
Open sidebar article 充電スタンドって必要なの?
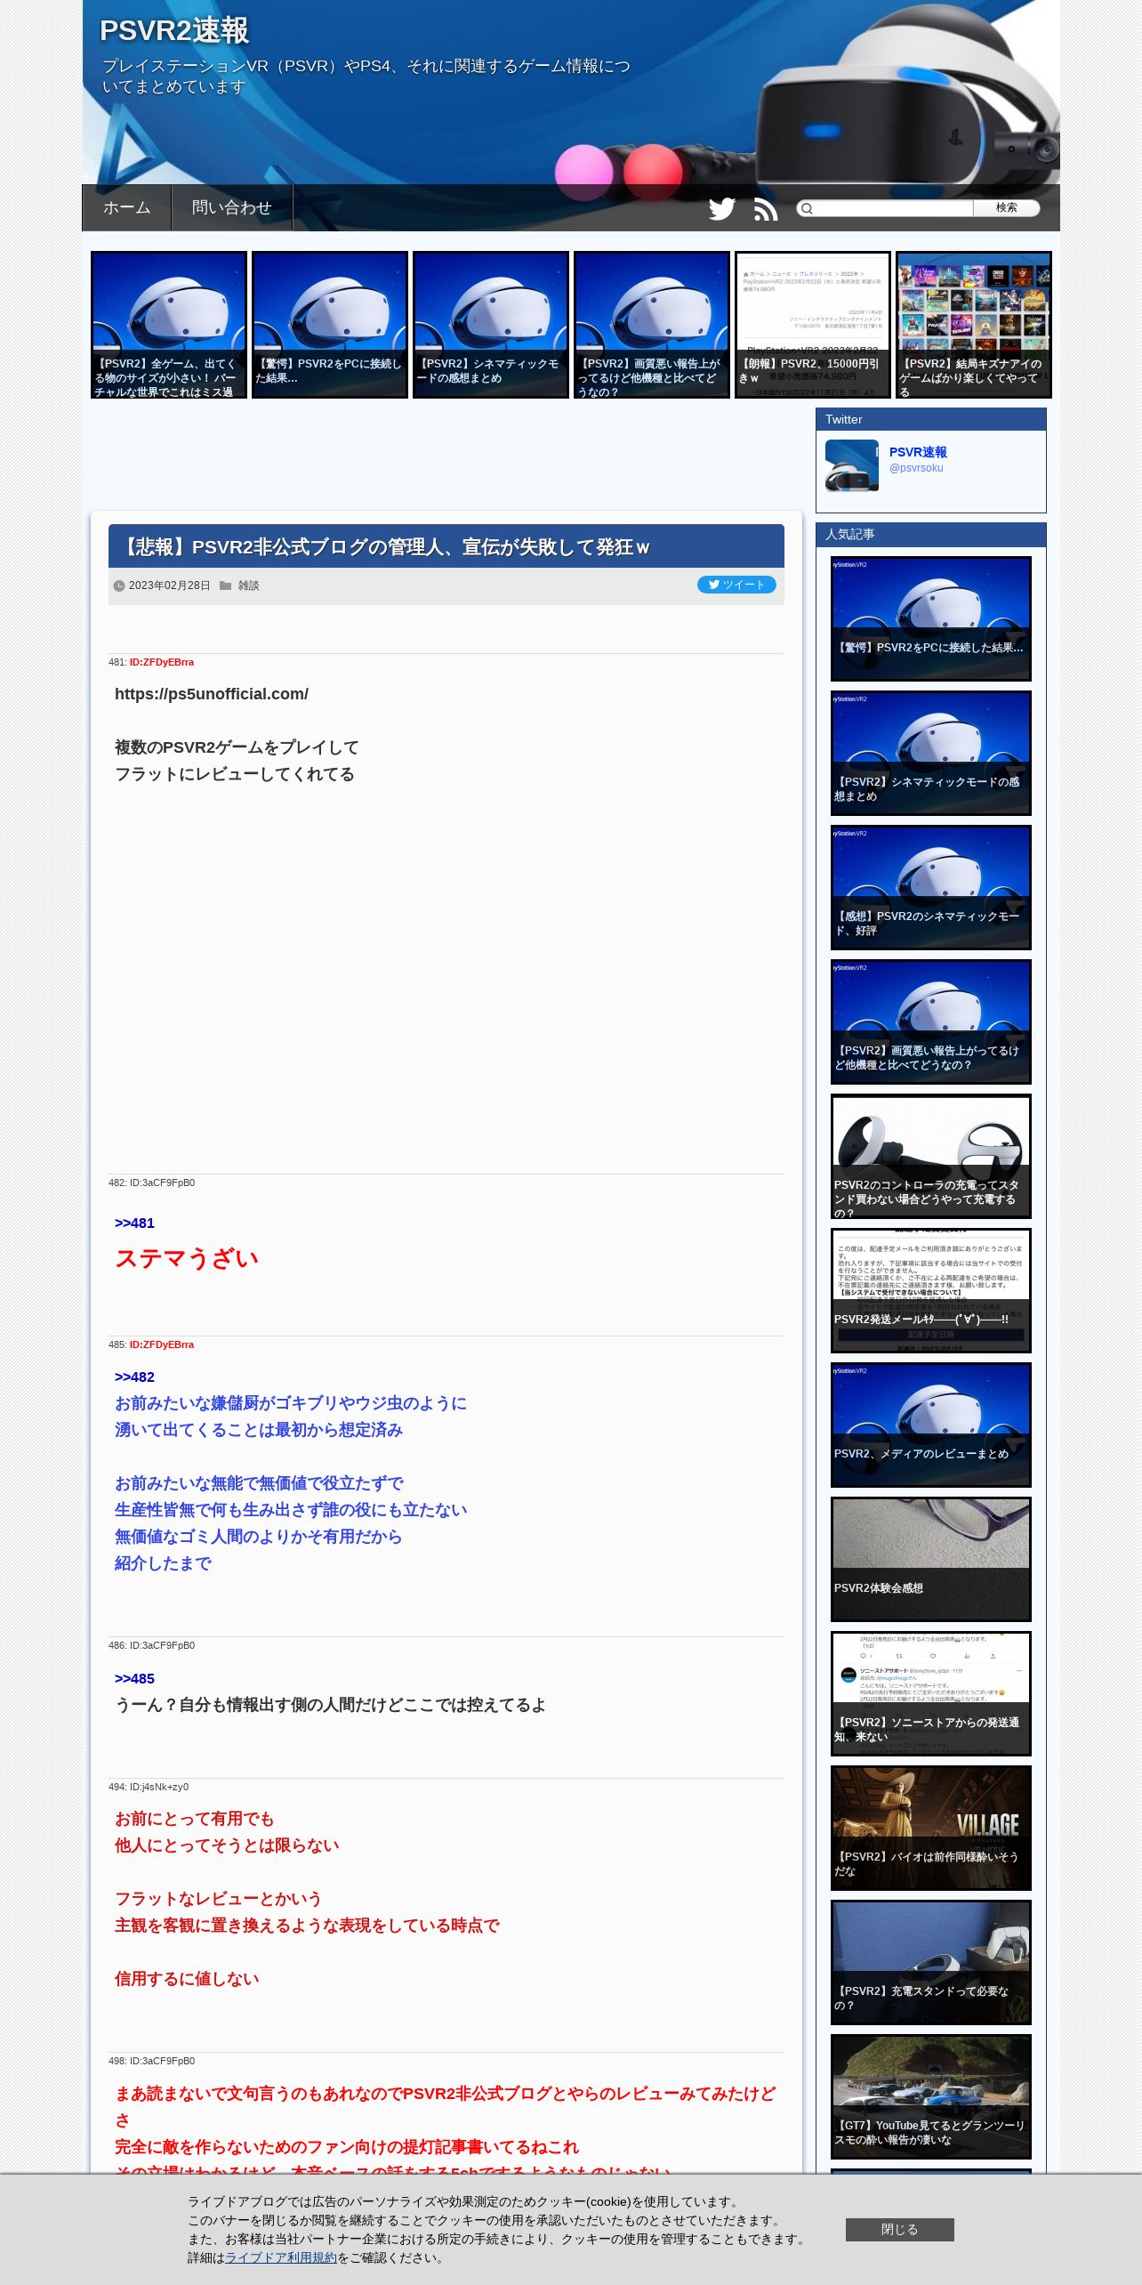point(931,1963)
